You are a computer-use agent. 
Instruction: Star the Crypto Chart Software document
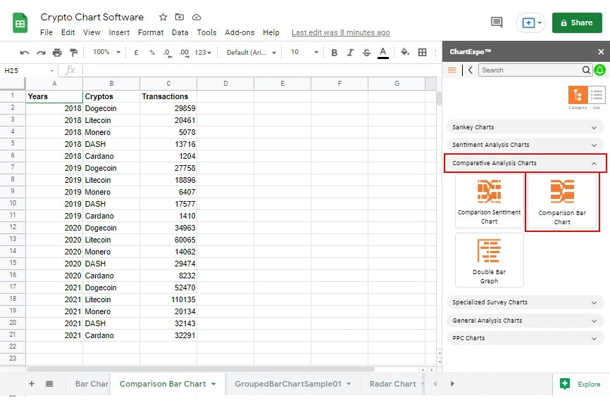[163, 17]
